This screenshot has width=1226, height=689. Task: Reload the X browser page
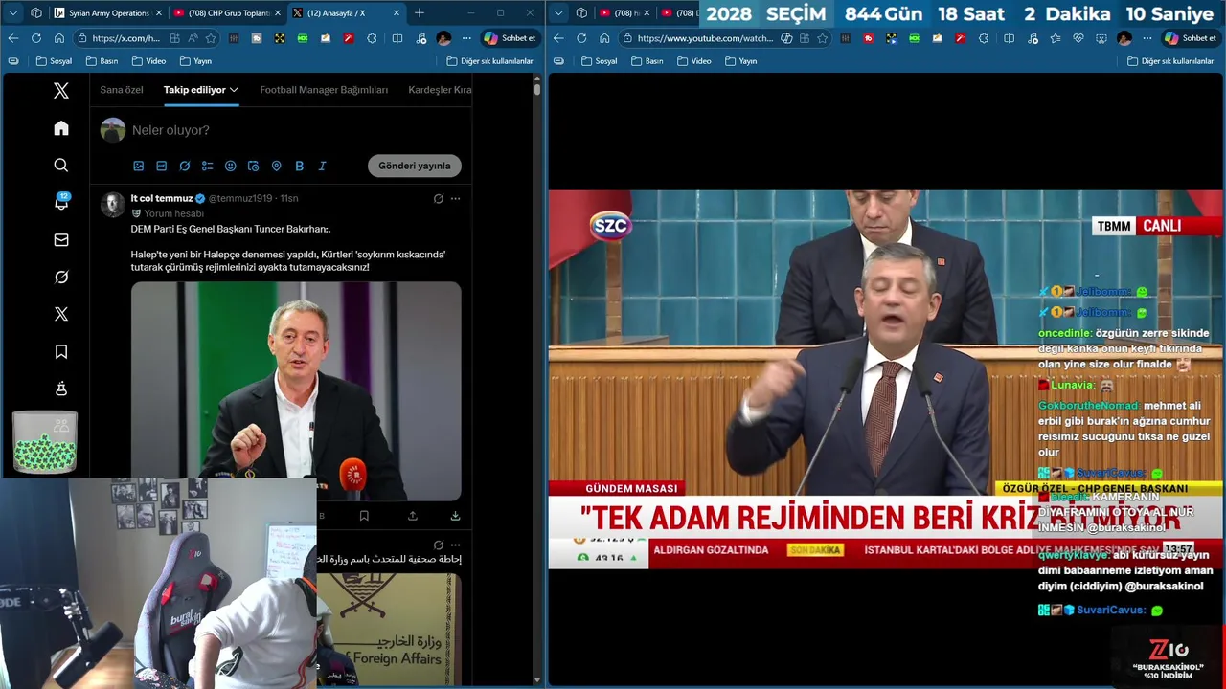35,38
